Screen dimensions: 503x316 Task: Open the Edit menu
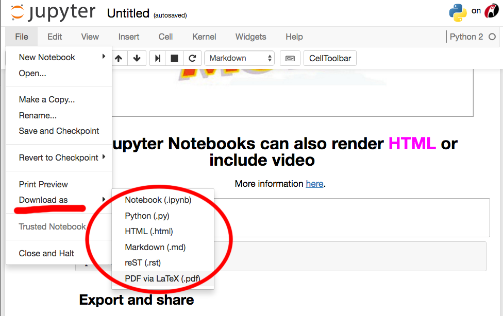point(55,37)
